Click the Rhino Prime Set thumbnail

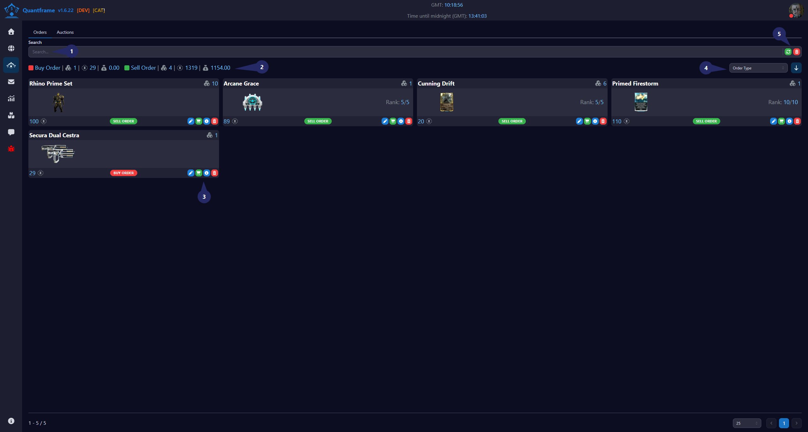58,102
